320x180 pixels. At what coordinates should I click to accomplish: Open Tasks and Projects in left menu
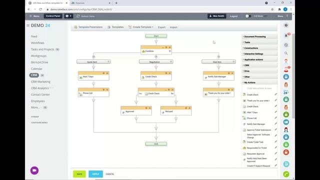(42, 49)
